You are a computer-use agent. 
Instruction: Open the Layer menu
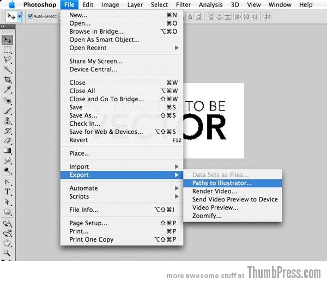[x=135, y=4]
